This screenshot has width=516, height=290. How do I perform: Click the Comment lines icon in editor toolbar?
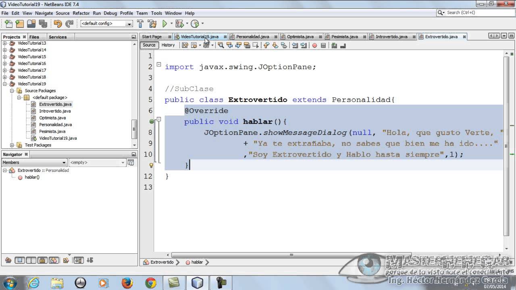334,46
